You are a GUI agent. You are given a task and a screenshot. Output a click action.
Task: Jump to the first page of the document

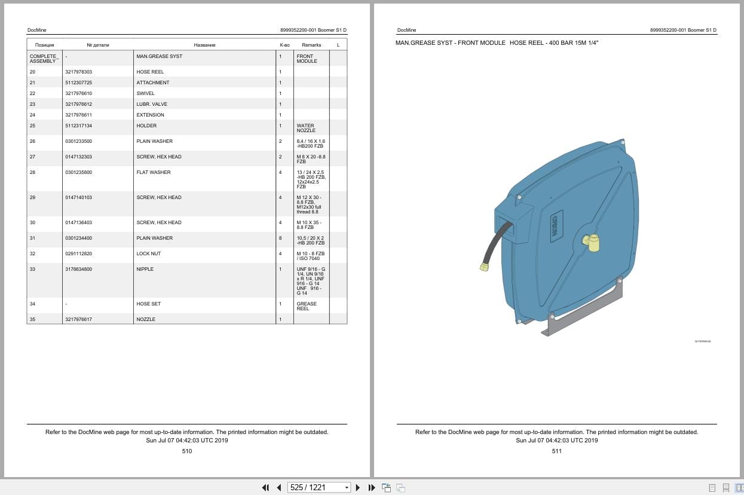coord(265,488)
